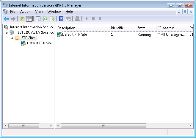Collapse the FTP Sites tree node

(12, 38)
